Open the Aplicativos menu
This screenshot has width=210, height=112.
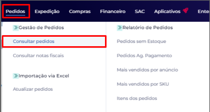click(x=167, y=12)
